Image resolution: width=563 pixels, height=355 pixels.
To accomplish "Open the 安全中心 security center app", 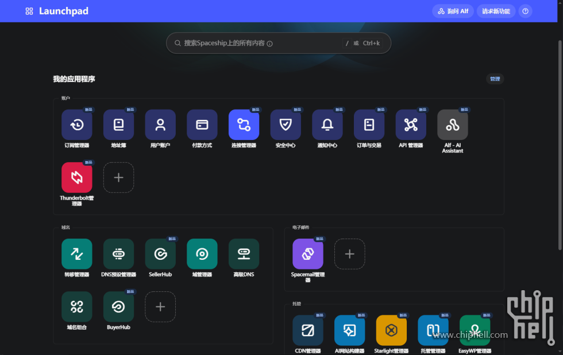I will [286, 125].
